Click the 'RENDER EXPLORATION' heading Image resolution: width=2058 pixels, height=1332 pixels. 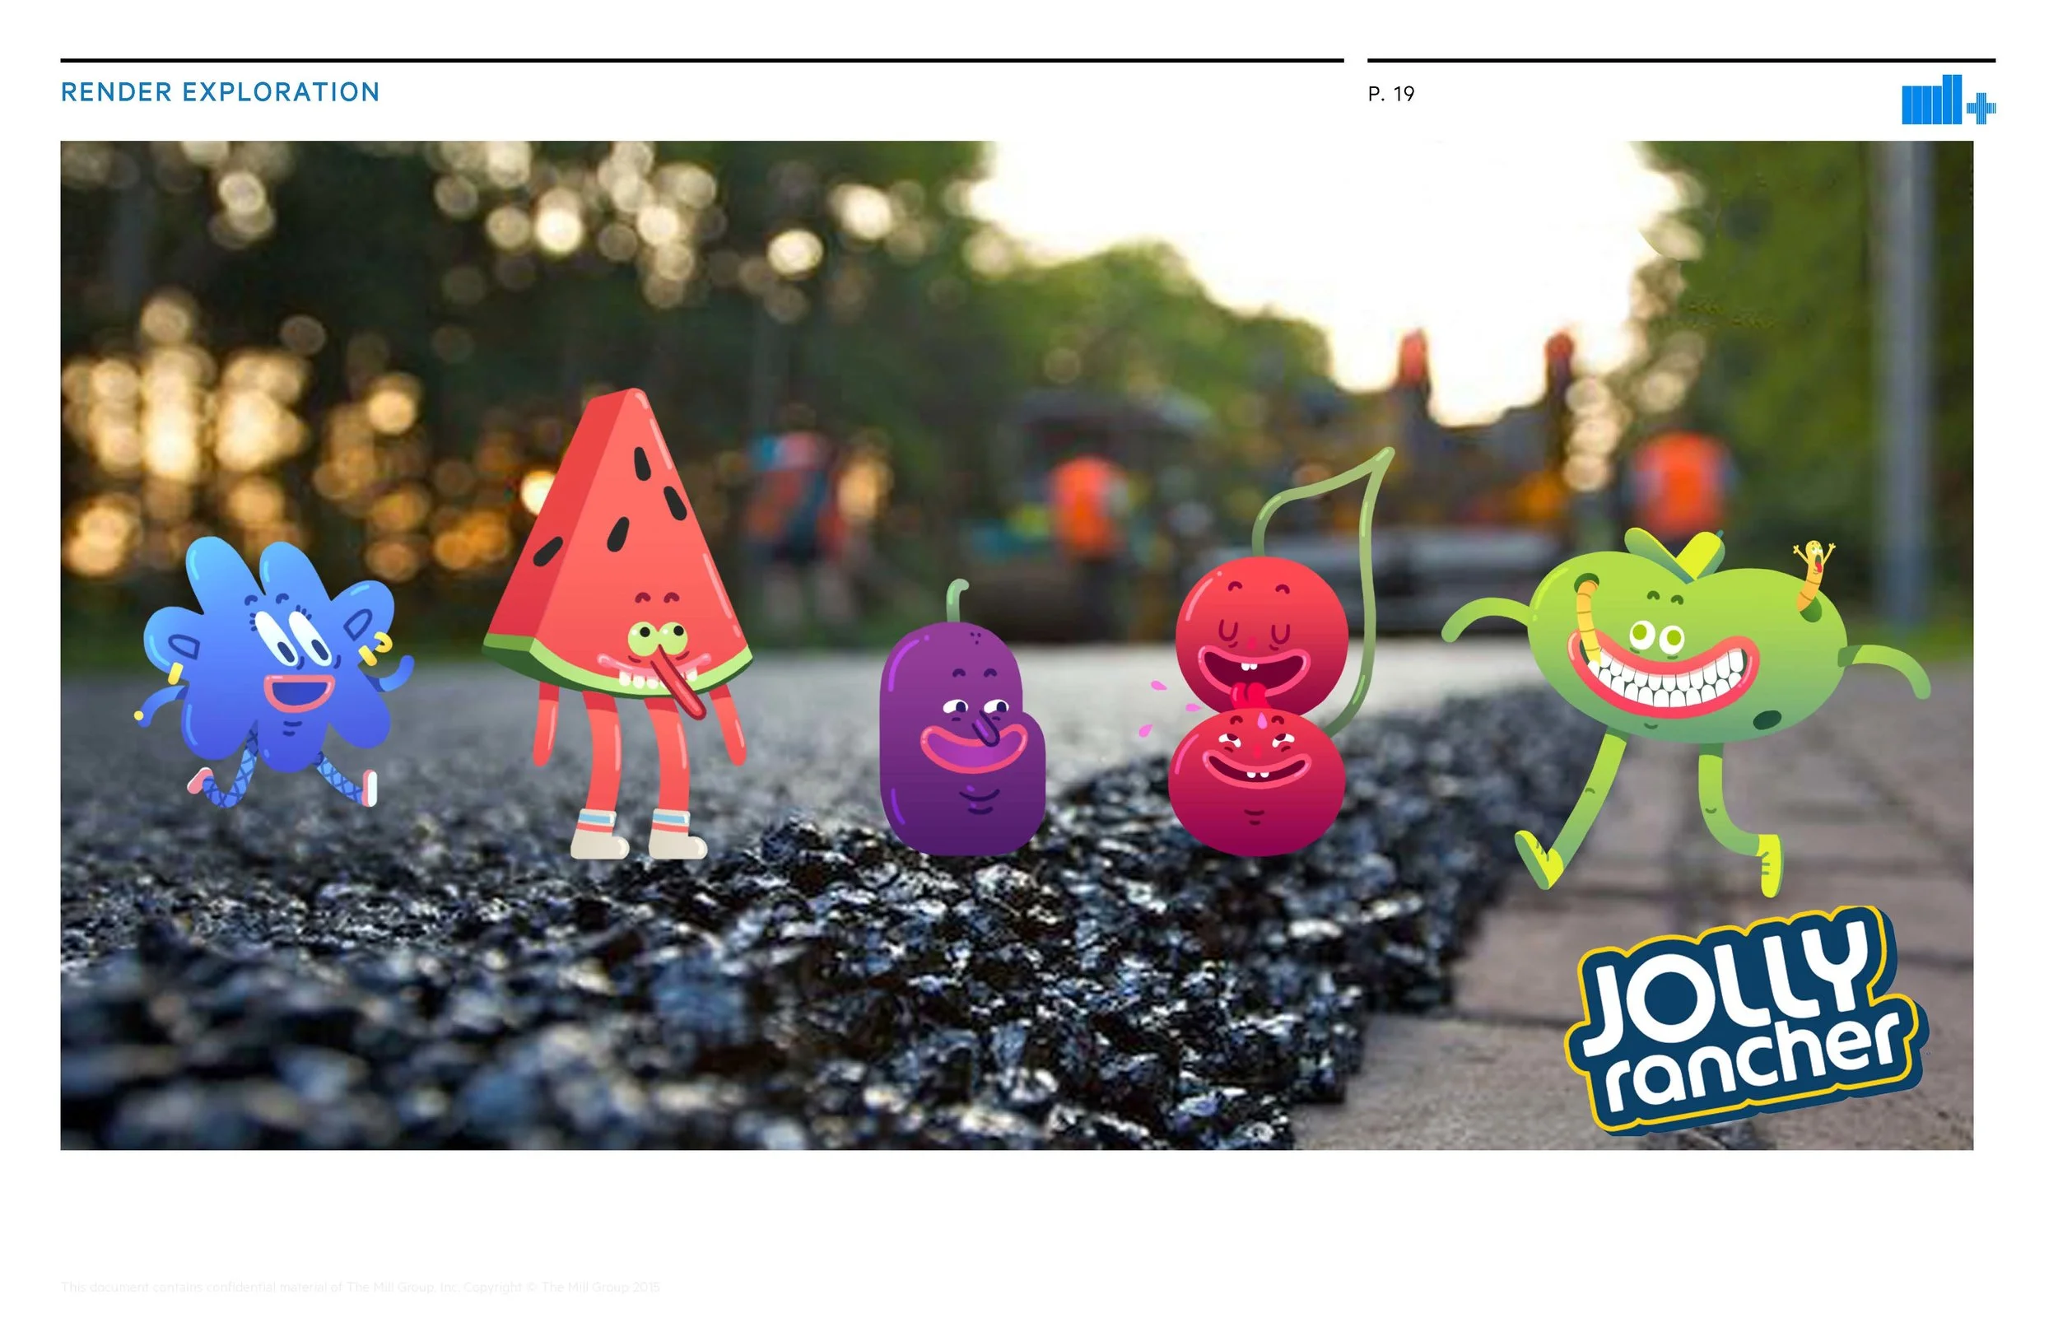221,92
